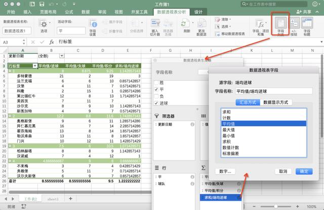The image size is (324, 210).
Task: Switch to 数据显示方式 tab in dialog
Action: pos(275,102)
